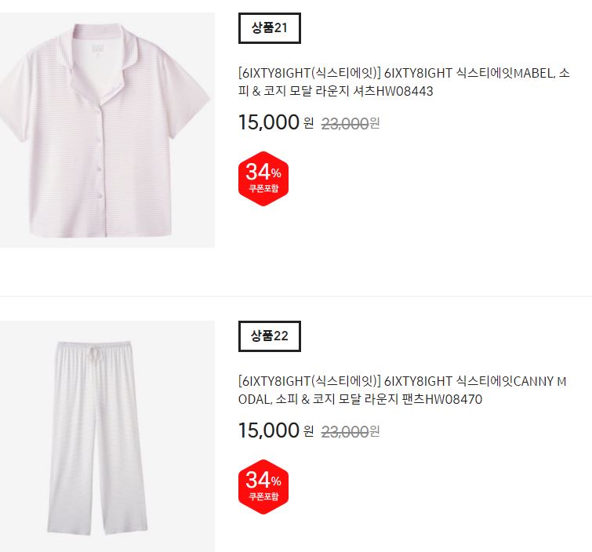Select the 15,000원 sale price of the shirt
The width and height of the screenshot is (592, 552).
point(276,122)
